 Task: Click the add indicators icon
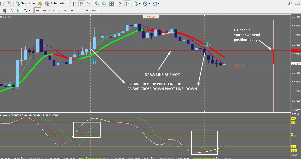click(136, 4)
